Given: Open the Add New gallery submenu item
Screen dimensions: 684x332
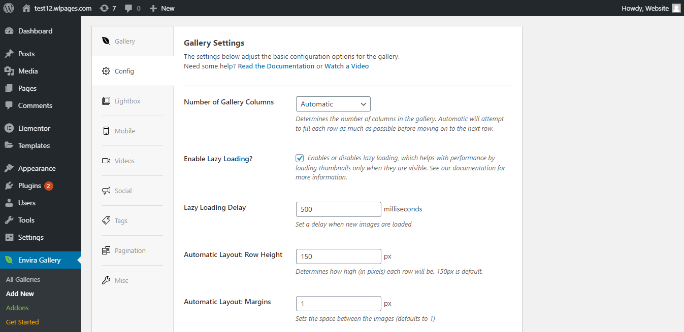Looking at the screenshot, I should pos(20,293).
